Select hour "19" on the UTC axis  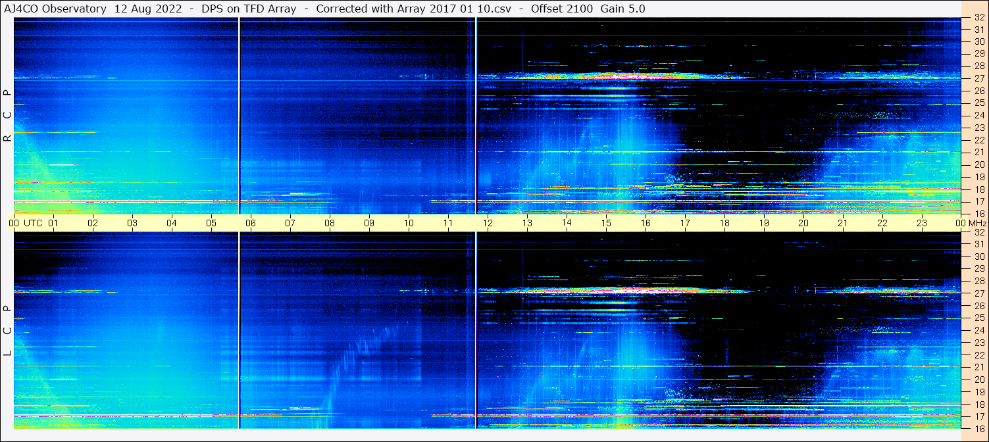click(x=764, y=223)
